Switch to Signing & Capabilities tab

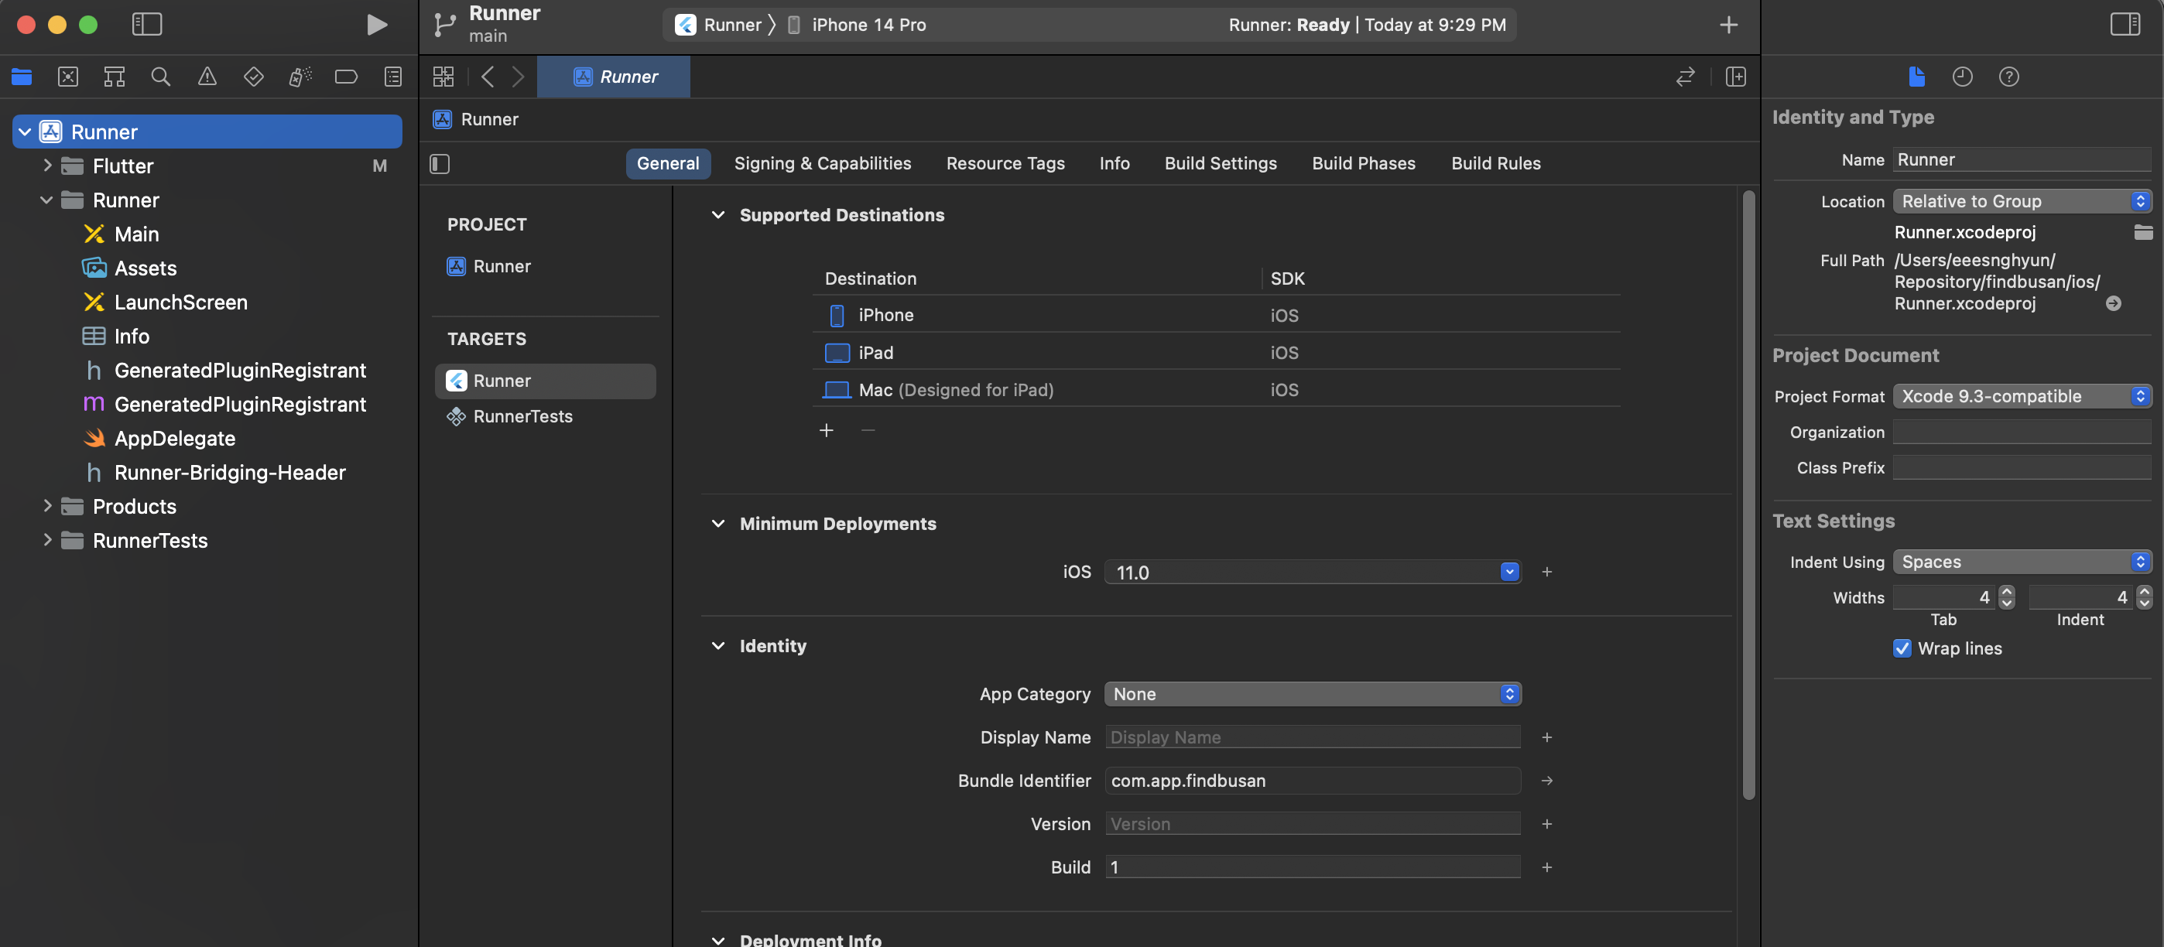[822, 164]
